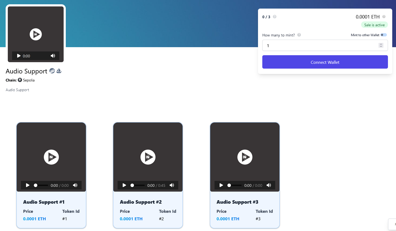Click the seek slider on Audio Support #2
This screenshot has height=231, width=396.
[138, 185]
